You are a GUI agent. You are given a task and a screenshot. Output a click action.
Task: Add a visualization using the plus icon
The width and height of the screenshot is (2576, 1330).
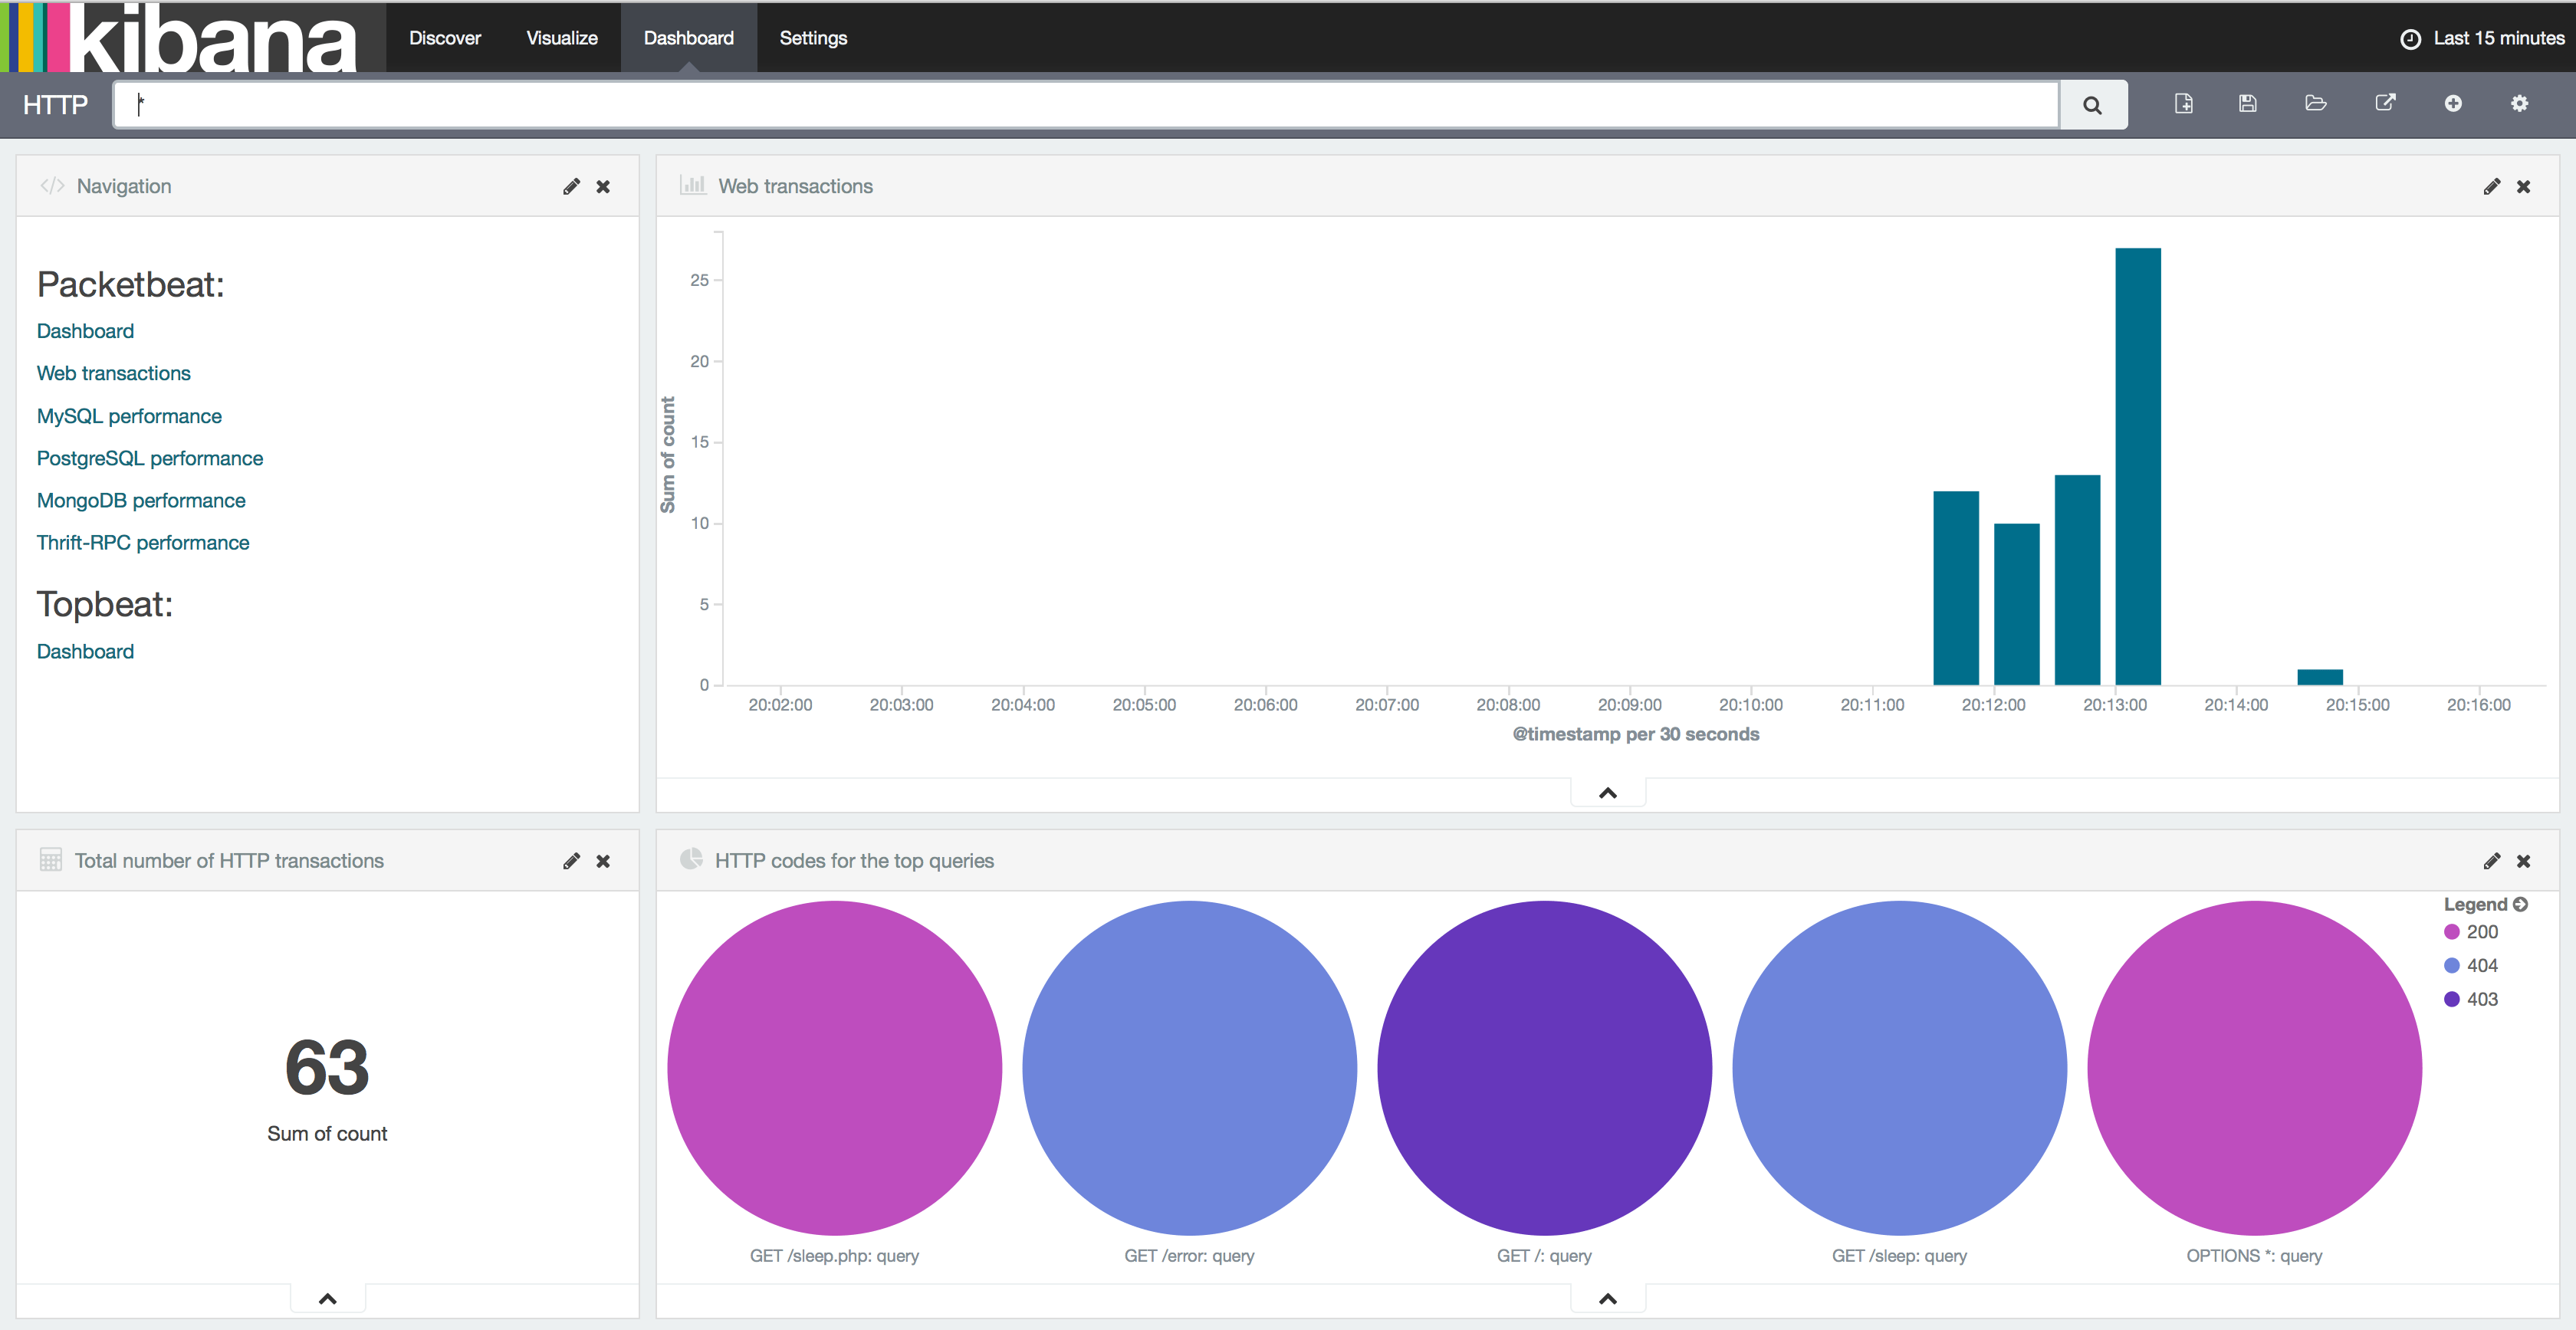point(2453,103)
